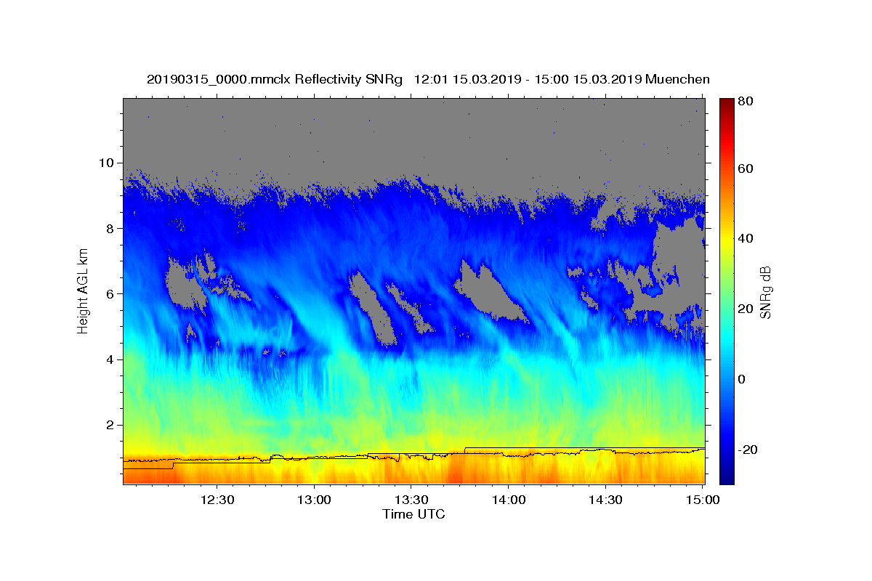Click the height tick label 8
This screenshot has height=581, width=872.
tap(112, 228)
